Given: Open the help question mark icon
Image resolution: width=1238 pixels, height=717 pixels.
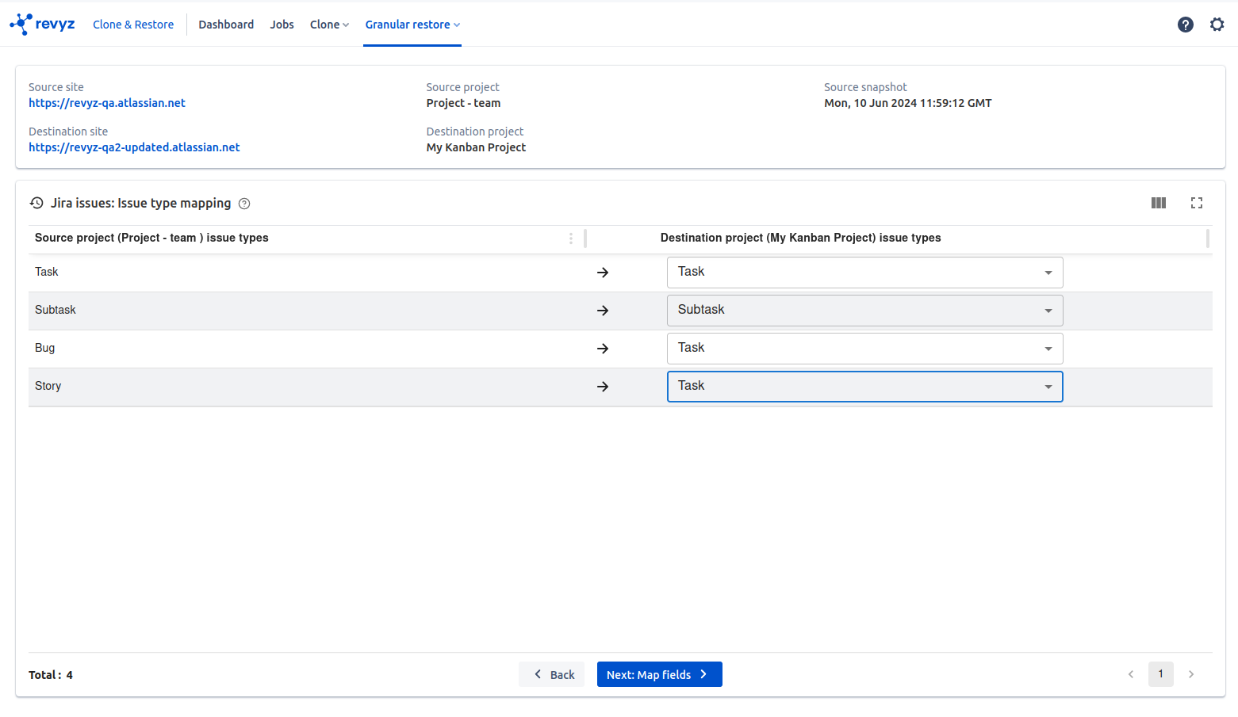Looking at the screenshot, I should (x=1186, y=25).
